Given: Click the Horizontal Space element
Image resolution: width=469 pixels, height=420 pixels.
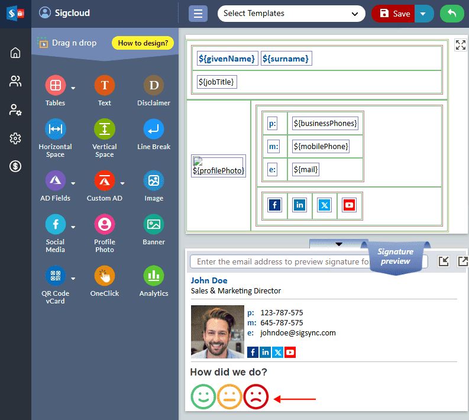Looking at the screenshot, I should 55,130.
